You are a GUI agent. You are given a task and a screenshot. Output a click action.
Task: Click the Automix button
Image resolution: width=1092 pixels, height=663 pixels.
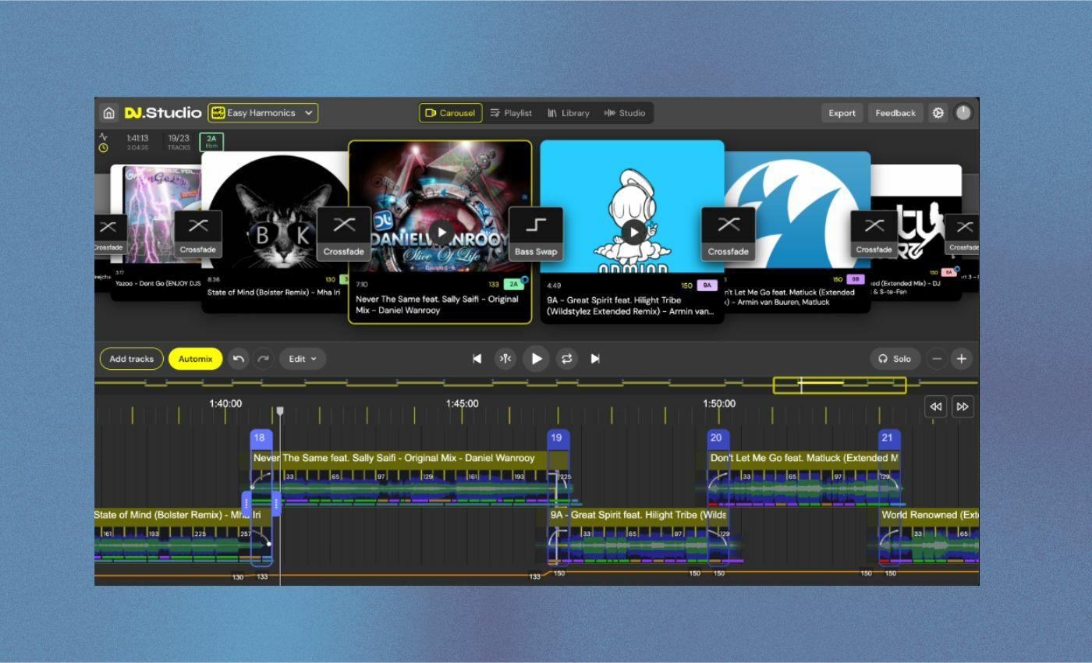[x=195, y=359]
